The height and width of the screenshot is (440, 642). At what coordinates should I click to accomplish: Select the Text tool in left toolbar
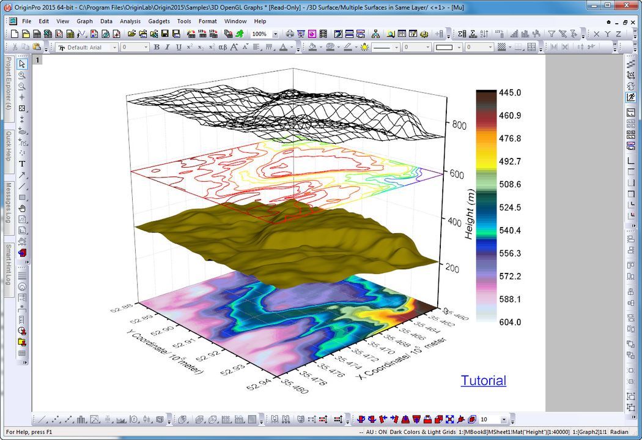click(22, 164)
